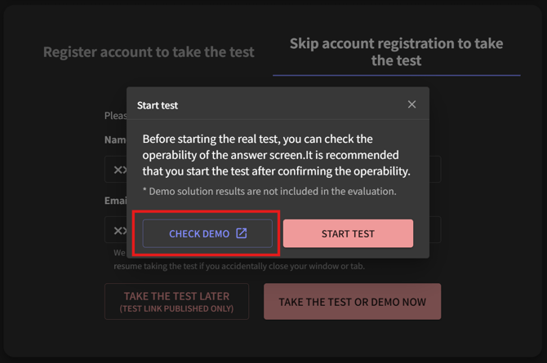Switch to Register account to take the test tab
This screenshot has height=363, width=547.
pyautogui.click(x=149, y=52)
